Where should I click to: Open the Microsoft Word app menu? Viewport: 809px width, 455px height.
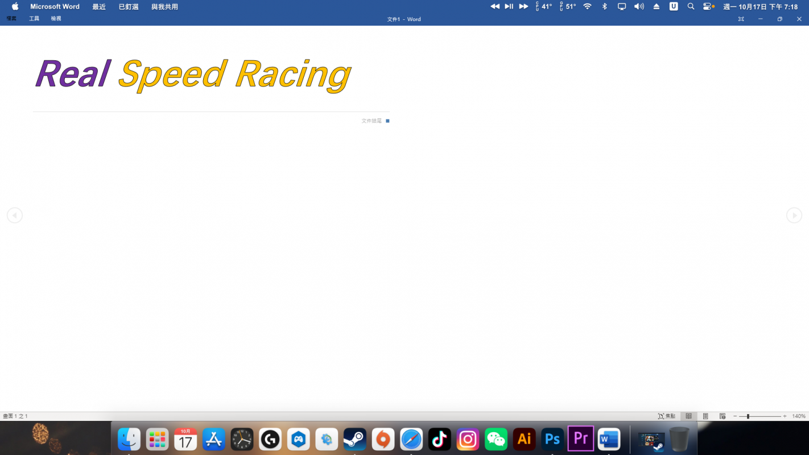pos(55,7)
